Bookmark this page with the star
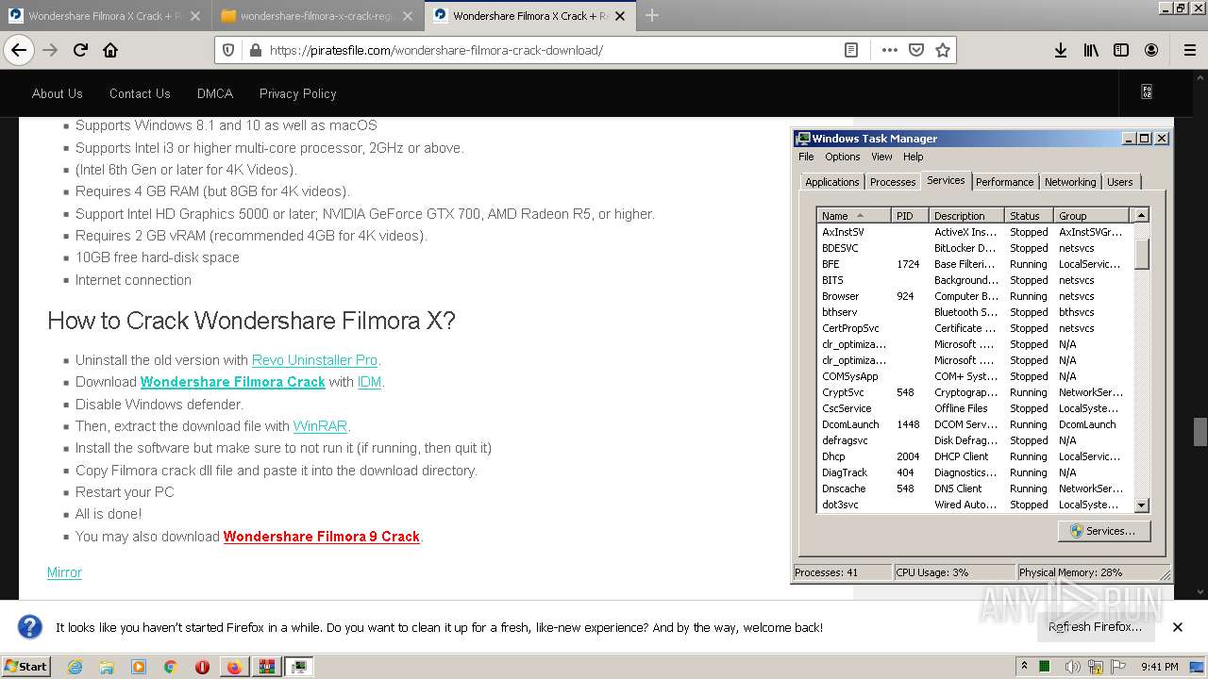Image resolution: width=1208 pixels, height=679 pixels. pyautogui.click(x=942, y=50)
